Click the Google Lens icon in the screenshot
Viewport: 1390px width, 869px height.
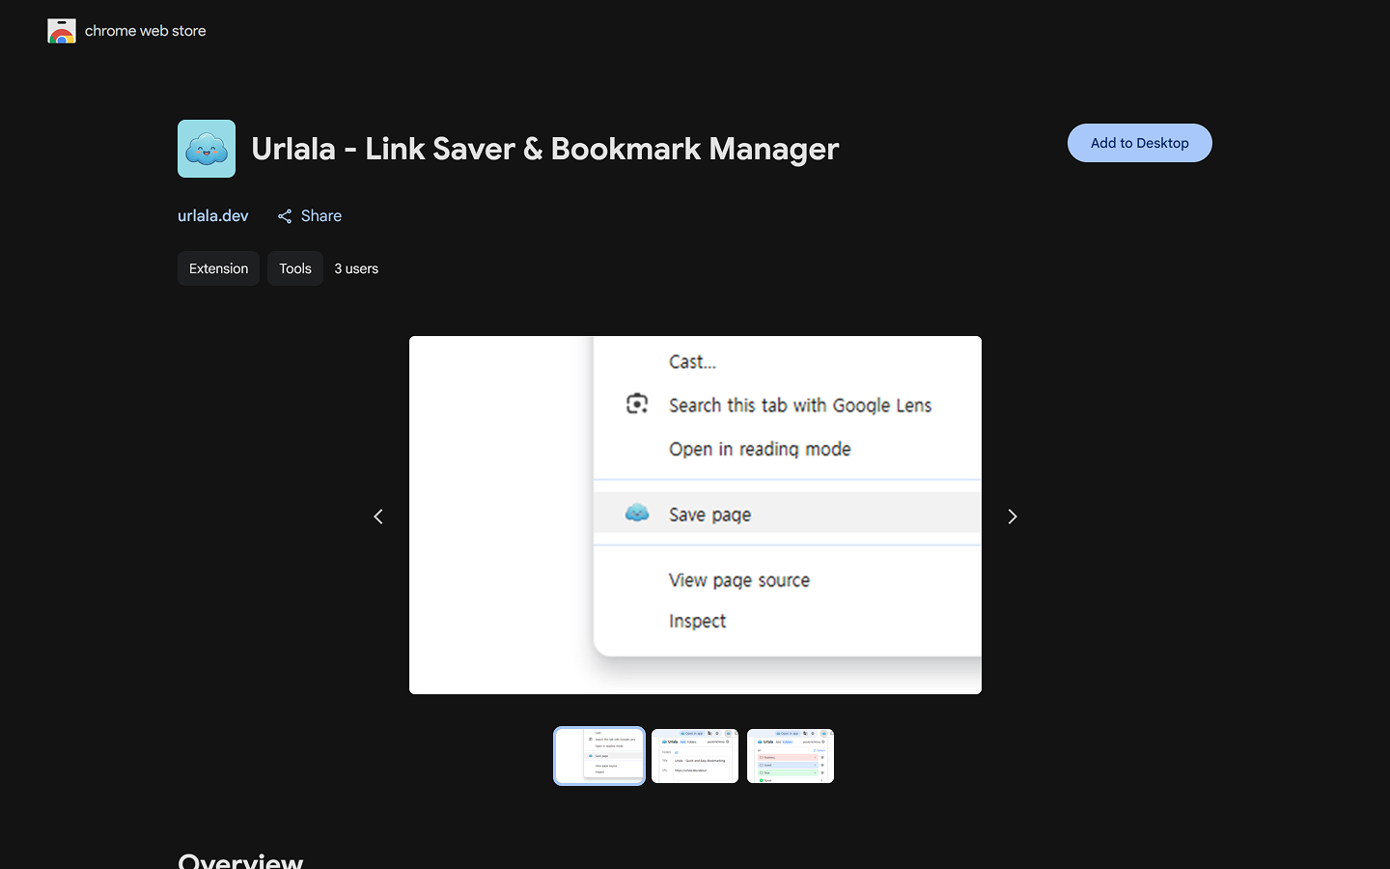click(637, 404)
